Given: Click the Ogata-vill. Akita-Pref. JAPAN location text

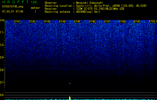Looking at the screenshot, I should click(111, 6).
